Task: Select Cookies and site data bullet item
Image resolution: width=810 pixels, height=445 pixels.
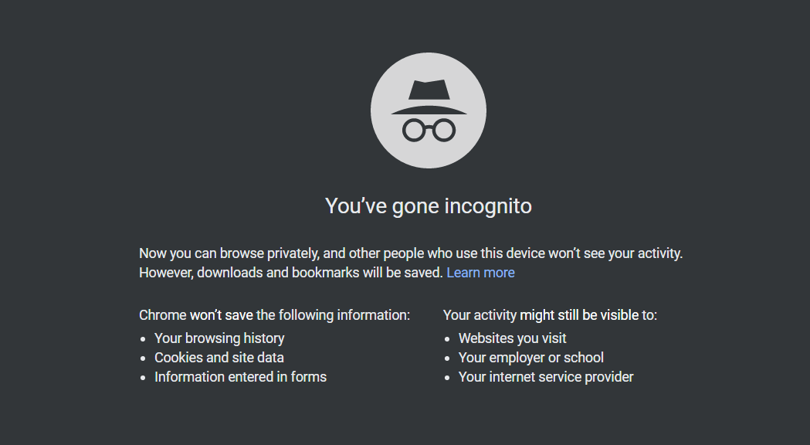Action: pyautogui.click(x=219, y=358)
